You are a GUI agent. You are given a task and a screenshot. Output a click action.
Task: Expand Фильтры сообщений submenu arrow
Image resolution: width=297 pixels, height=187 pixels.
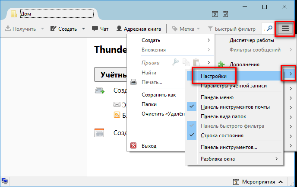(x=291, y=50)
